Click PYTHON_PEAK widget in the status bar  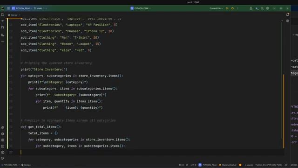208,165
